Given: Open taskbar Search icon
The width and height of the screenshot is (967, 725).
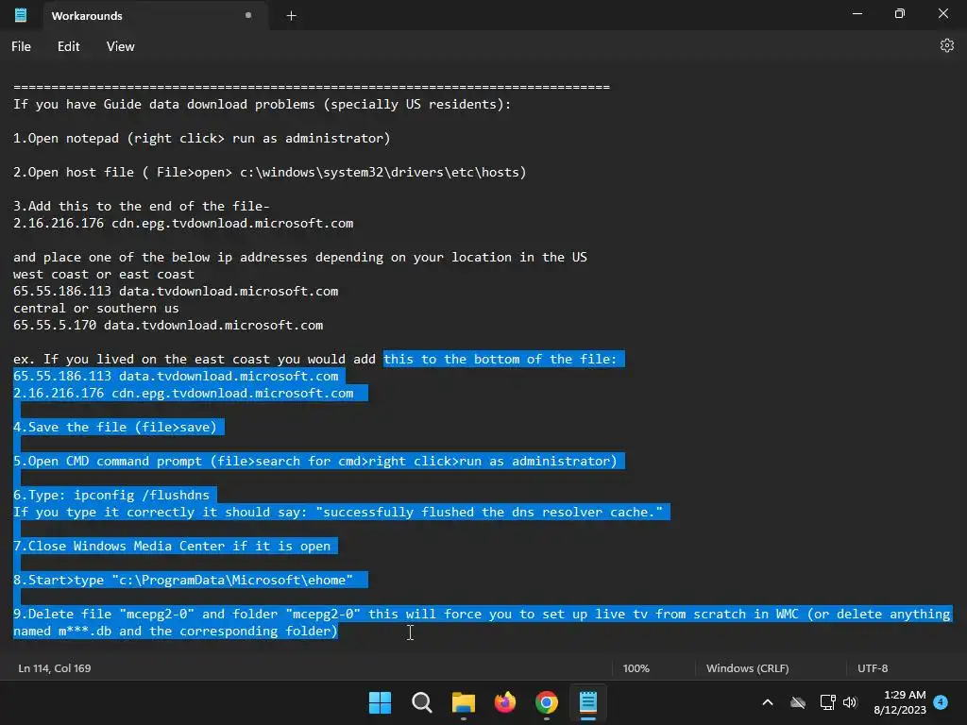Looking at the screenshot, I should coord(422,702).
